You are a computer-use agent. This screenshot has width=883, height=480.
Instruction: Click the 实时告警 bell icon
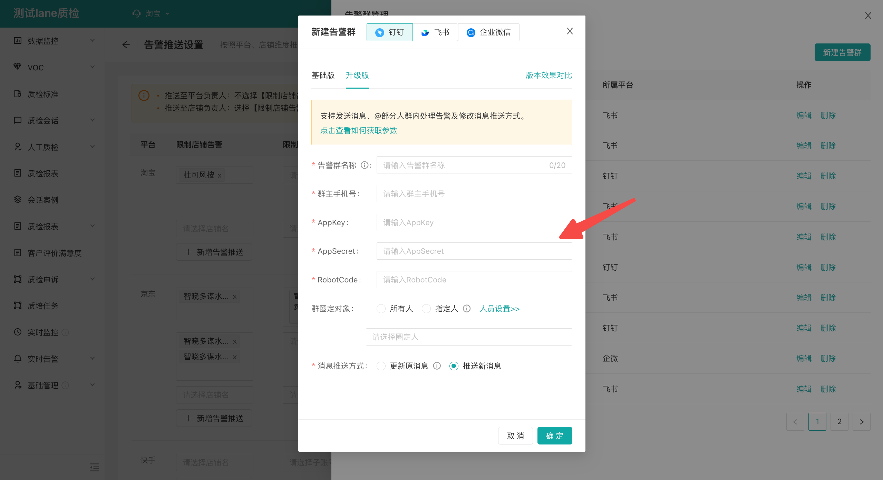(x=18, y=359)
